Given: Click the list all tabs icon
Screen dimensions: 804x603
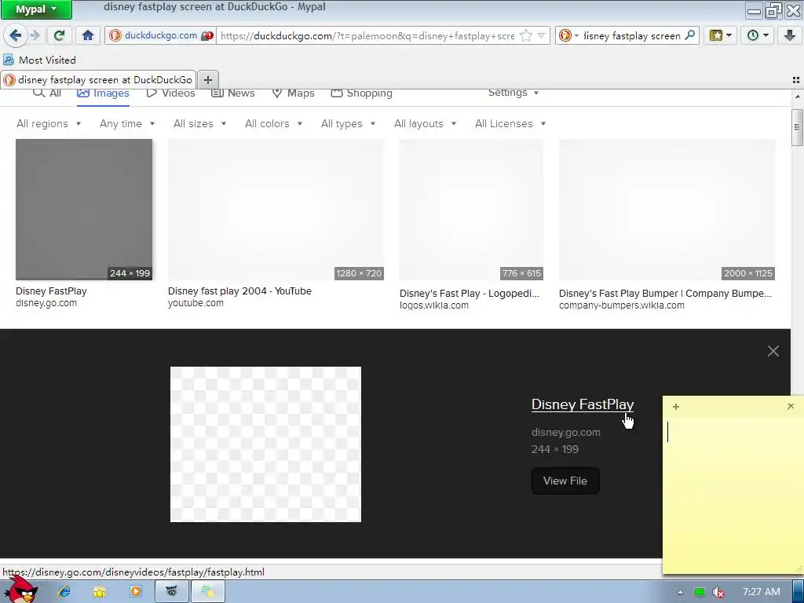Looking at the screenshot, I should (x=796, y=80).
